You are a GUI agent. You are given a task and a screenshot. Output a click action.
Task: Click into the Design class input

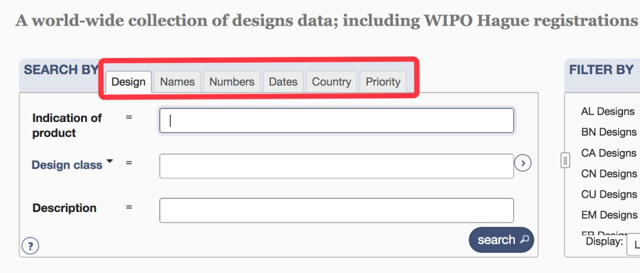coord(337,166)
